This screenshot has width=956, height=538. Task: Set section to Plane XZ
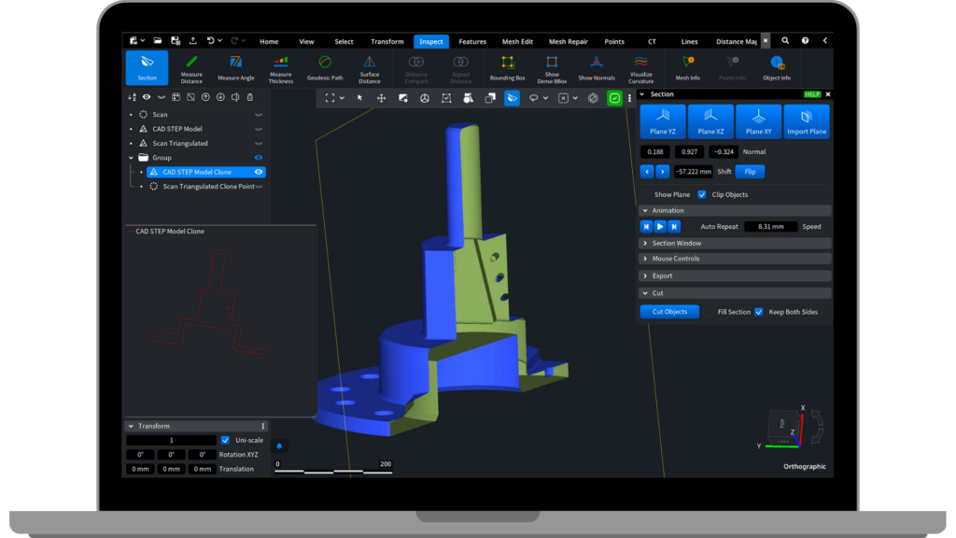710,121
